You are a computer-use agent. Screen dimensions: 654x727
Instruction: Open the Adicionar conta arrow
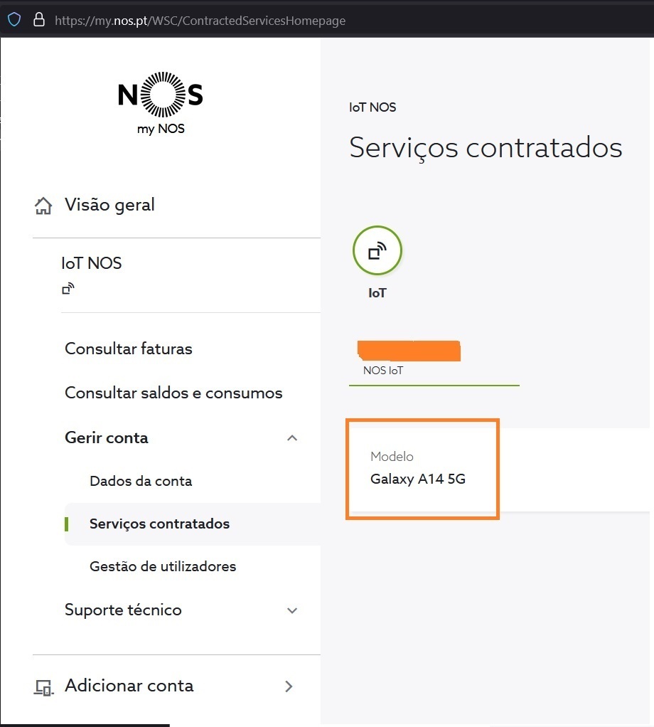[289, 686]
